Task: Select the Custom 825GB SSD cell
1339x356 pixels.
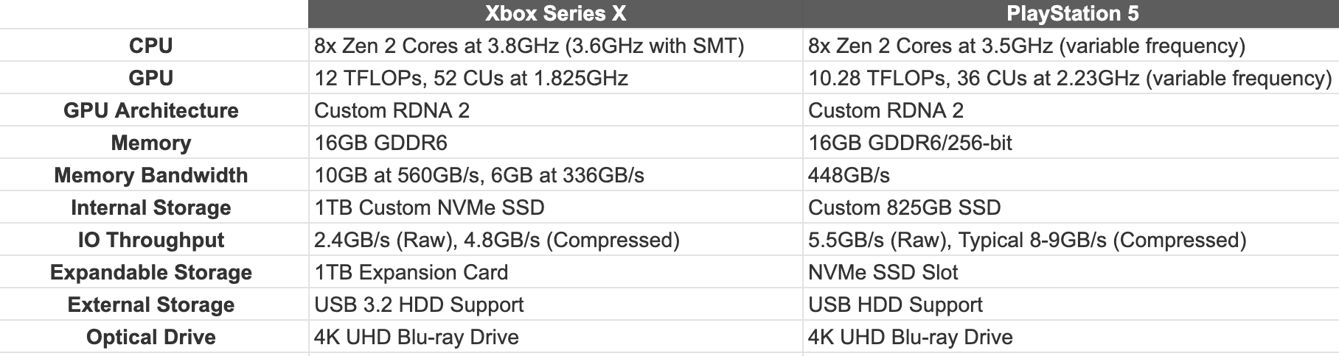Action: click(904, 207)
